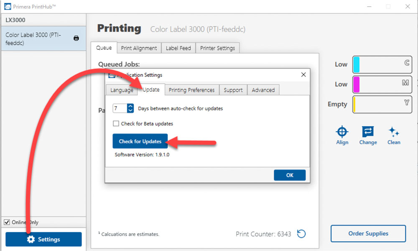
Task: Decrease days between auto-check using down arrow
Action: [130, 110]
